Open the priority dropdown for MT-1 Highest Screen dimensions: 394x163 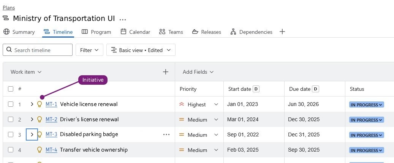tap(216, 104)
